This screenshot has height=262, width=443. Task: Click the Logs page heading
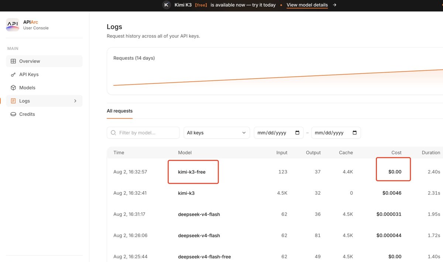coord(114,27)
